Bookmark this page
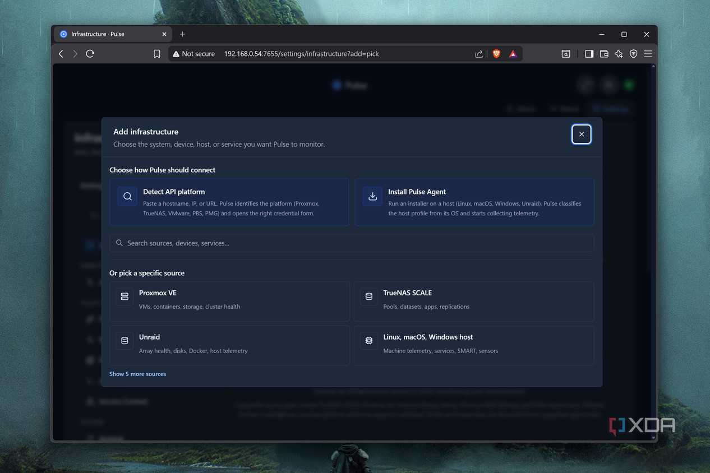This screenshot has height=473, width=710. pos(157,54)
